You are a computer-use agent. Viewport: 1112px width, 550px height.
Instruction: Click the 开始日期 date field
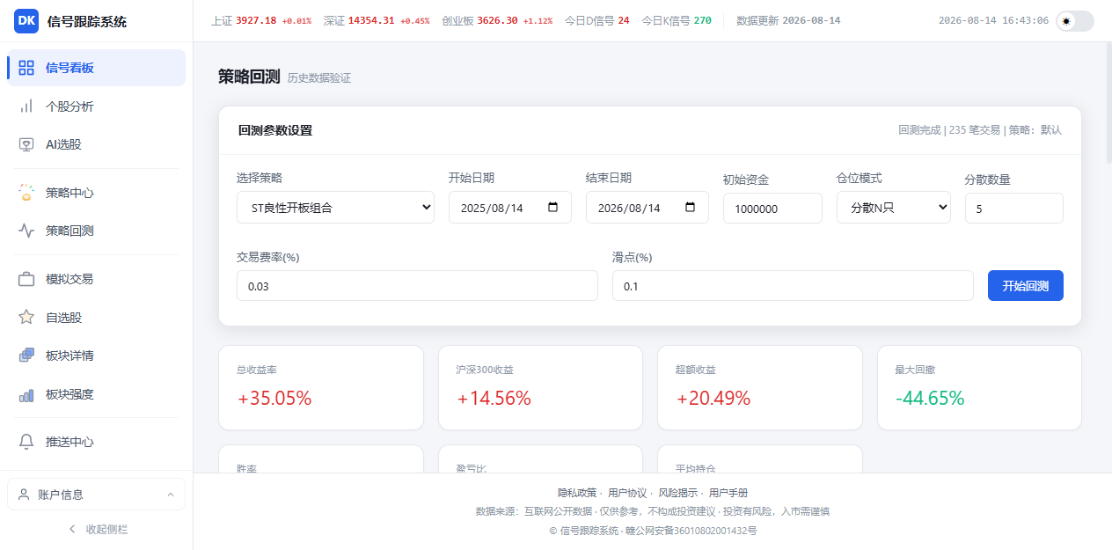tap(510, 208)
